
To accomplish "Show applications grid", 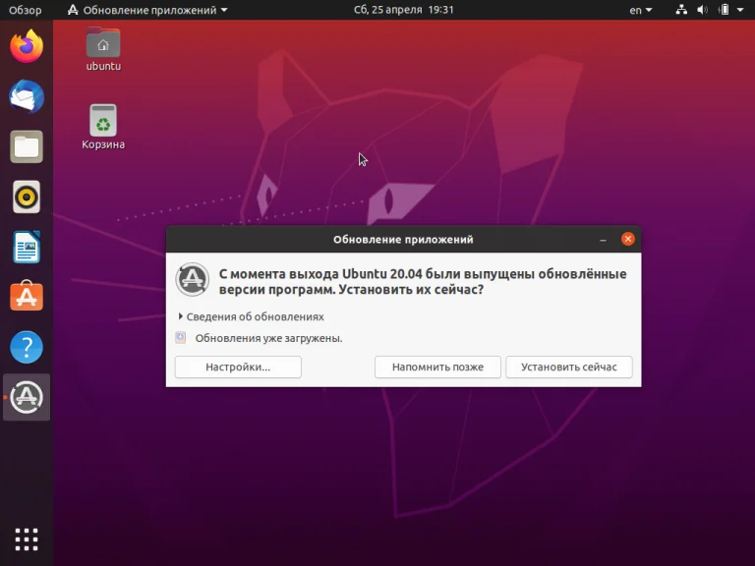I will (27, 539).
